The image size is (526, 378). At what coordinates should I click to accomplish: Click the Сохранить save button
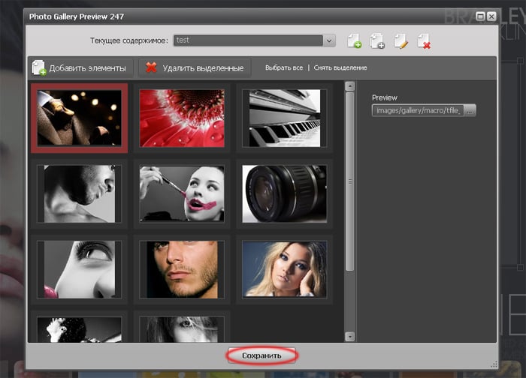click(262, 355)
